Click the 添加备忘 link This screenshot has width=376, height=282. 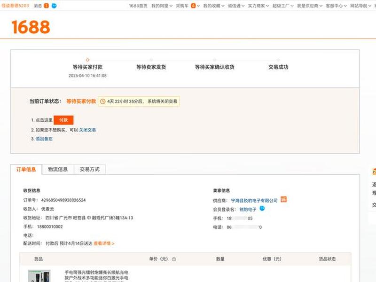pos(44,139)
